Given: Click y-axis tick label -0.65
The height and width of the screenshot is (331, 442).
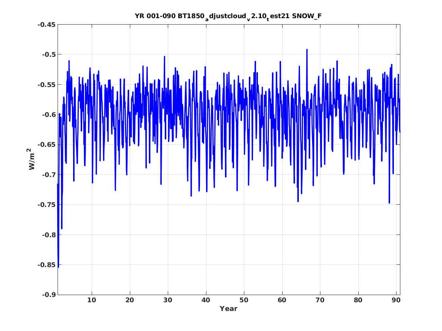Looking at the screenshot, I should (x=46, y=145).
